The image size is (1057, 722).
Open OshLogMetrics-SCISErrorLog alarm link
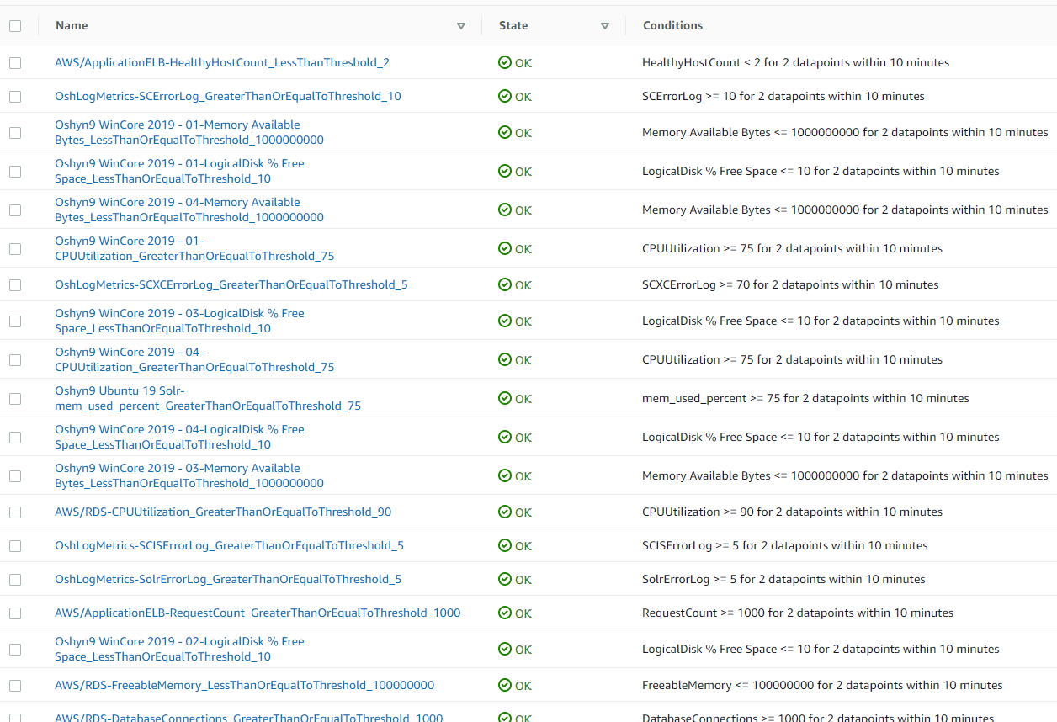point(229,546)
